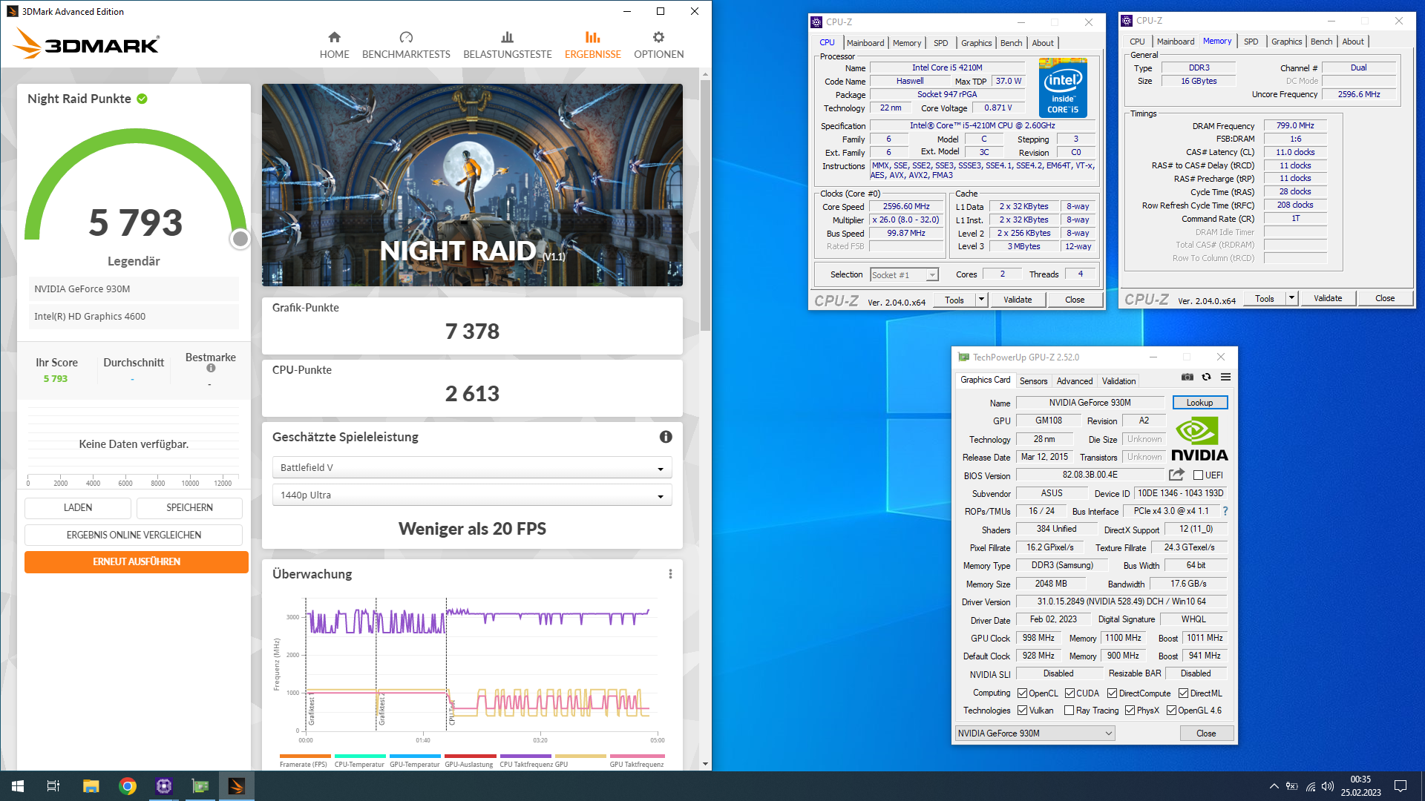
Task: Open the HOME section in 3DMark
Action: pos(334,45)
